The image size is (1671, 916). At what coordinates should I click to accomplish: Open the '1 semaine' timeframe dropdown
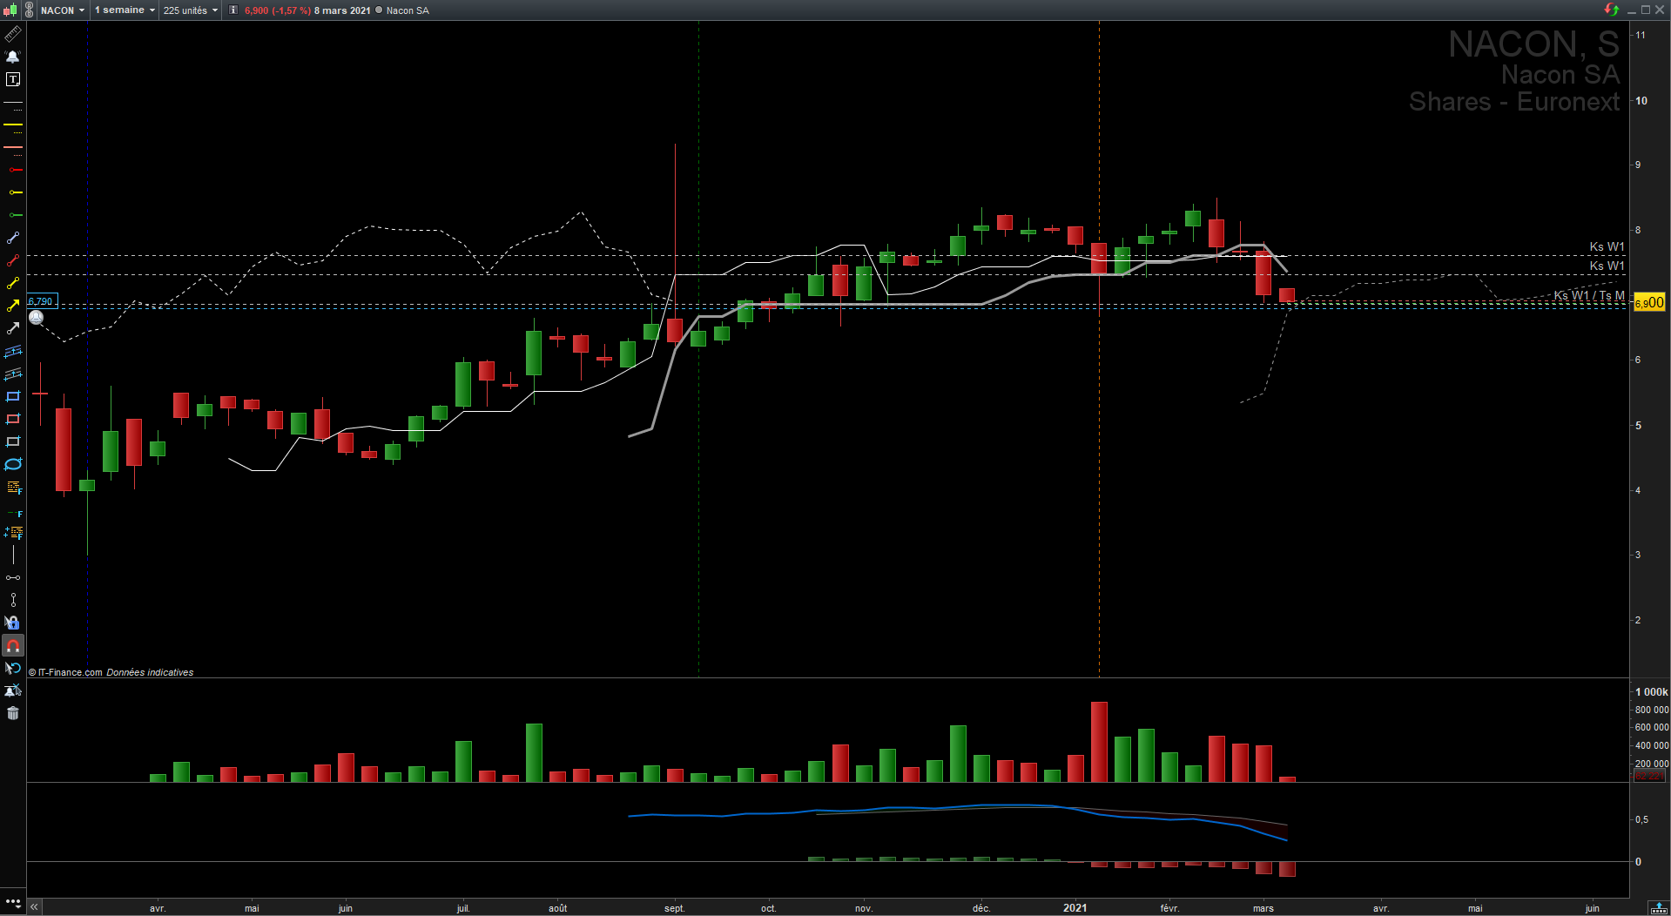(x=125, y=10)
